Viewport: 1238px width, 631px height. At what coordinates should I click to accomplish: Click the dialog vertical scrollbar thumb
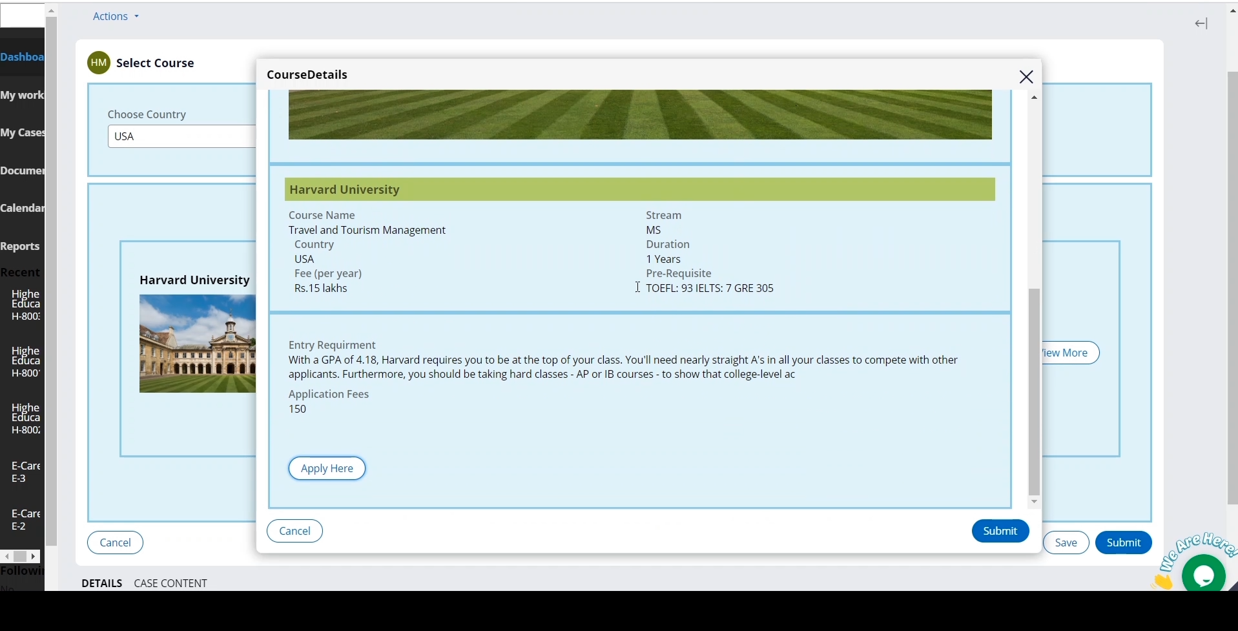coord(1035,391)
